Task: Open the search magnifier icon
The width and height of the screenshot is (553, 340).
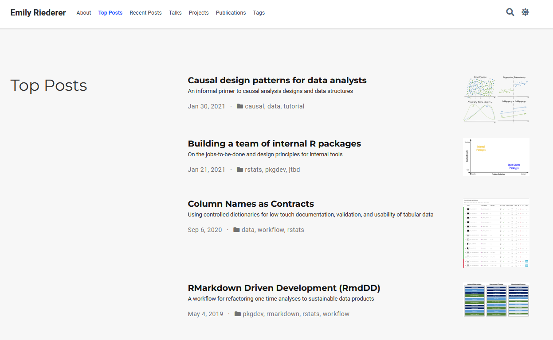Action: pyautogui.click(x=510, y=12)
